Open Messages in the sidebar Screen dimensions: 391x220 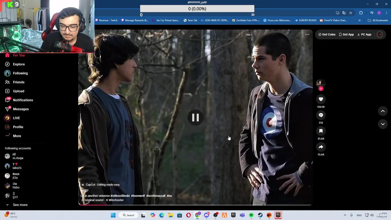pyautogui.click(x=17, y=109)
